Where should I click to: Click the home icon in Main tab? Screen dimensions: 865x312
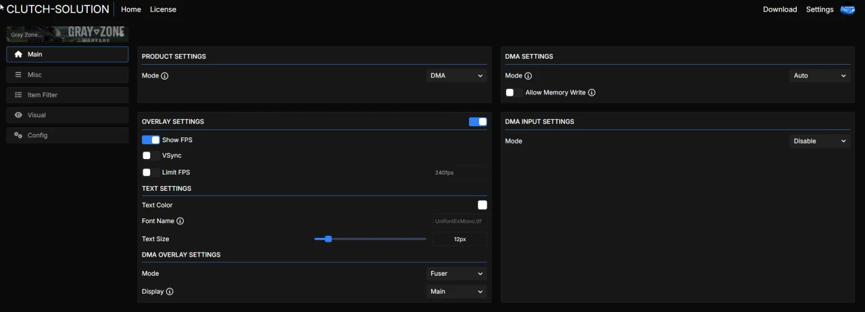pyautogui.click(x=18, y=55)
